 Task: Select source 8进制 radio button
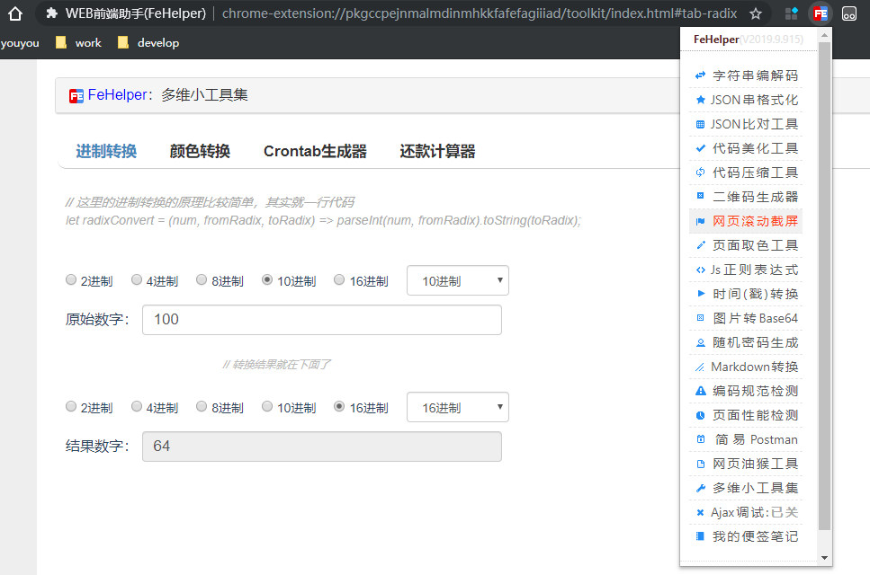(x=202, y=279)
